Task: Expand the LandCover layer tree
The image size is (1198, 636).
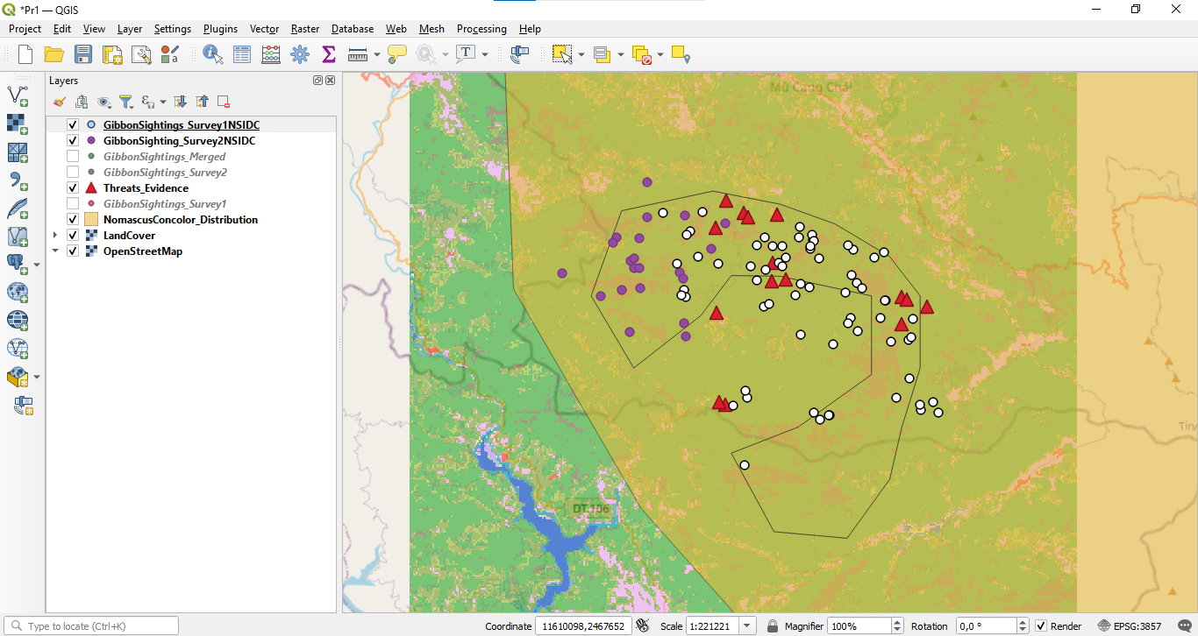Action: pos(56,236)
